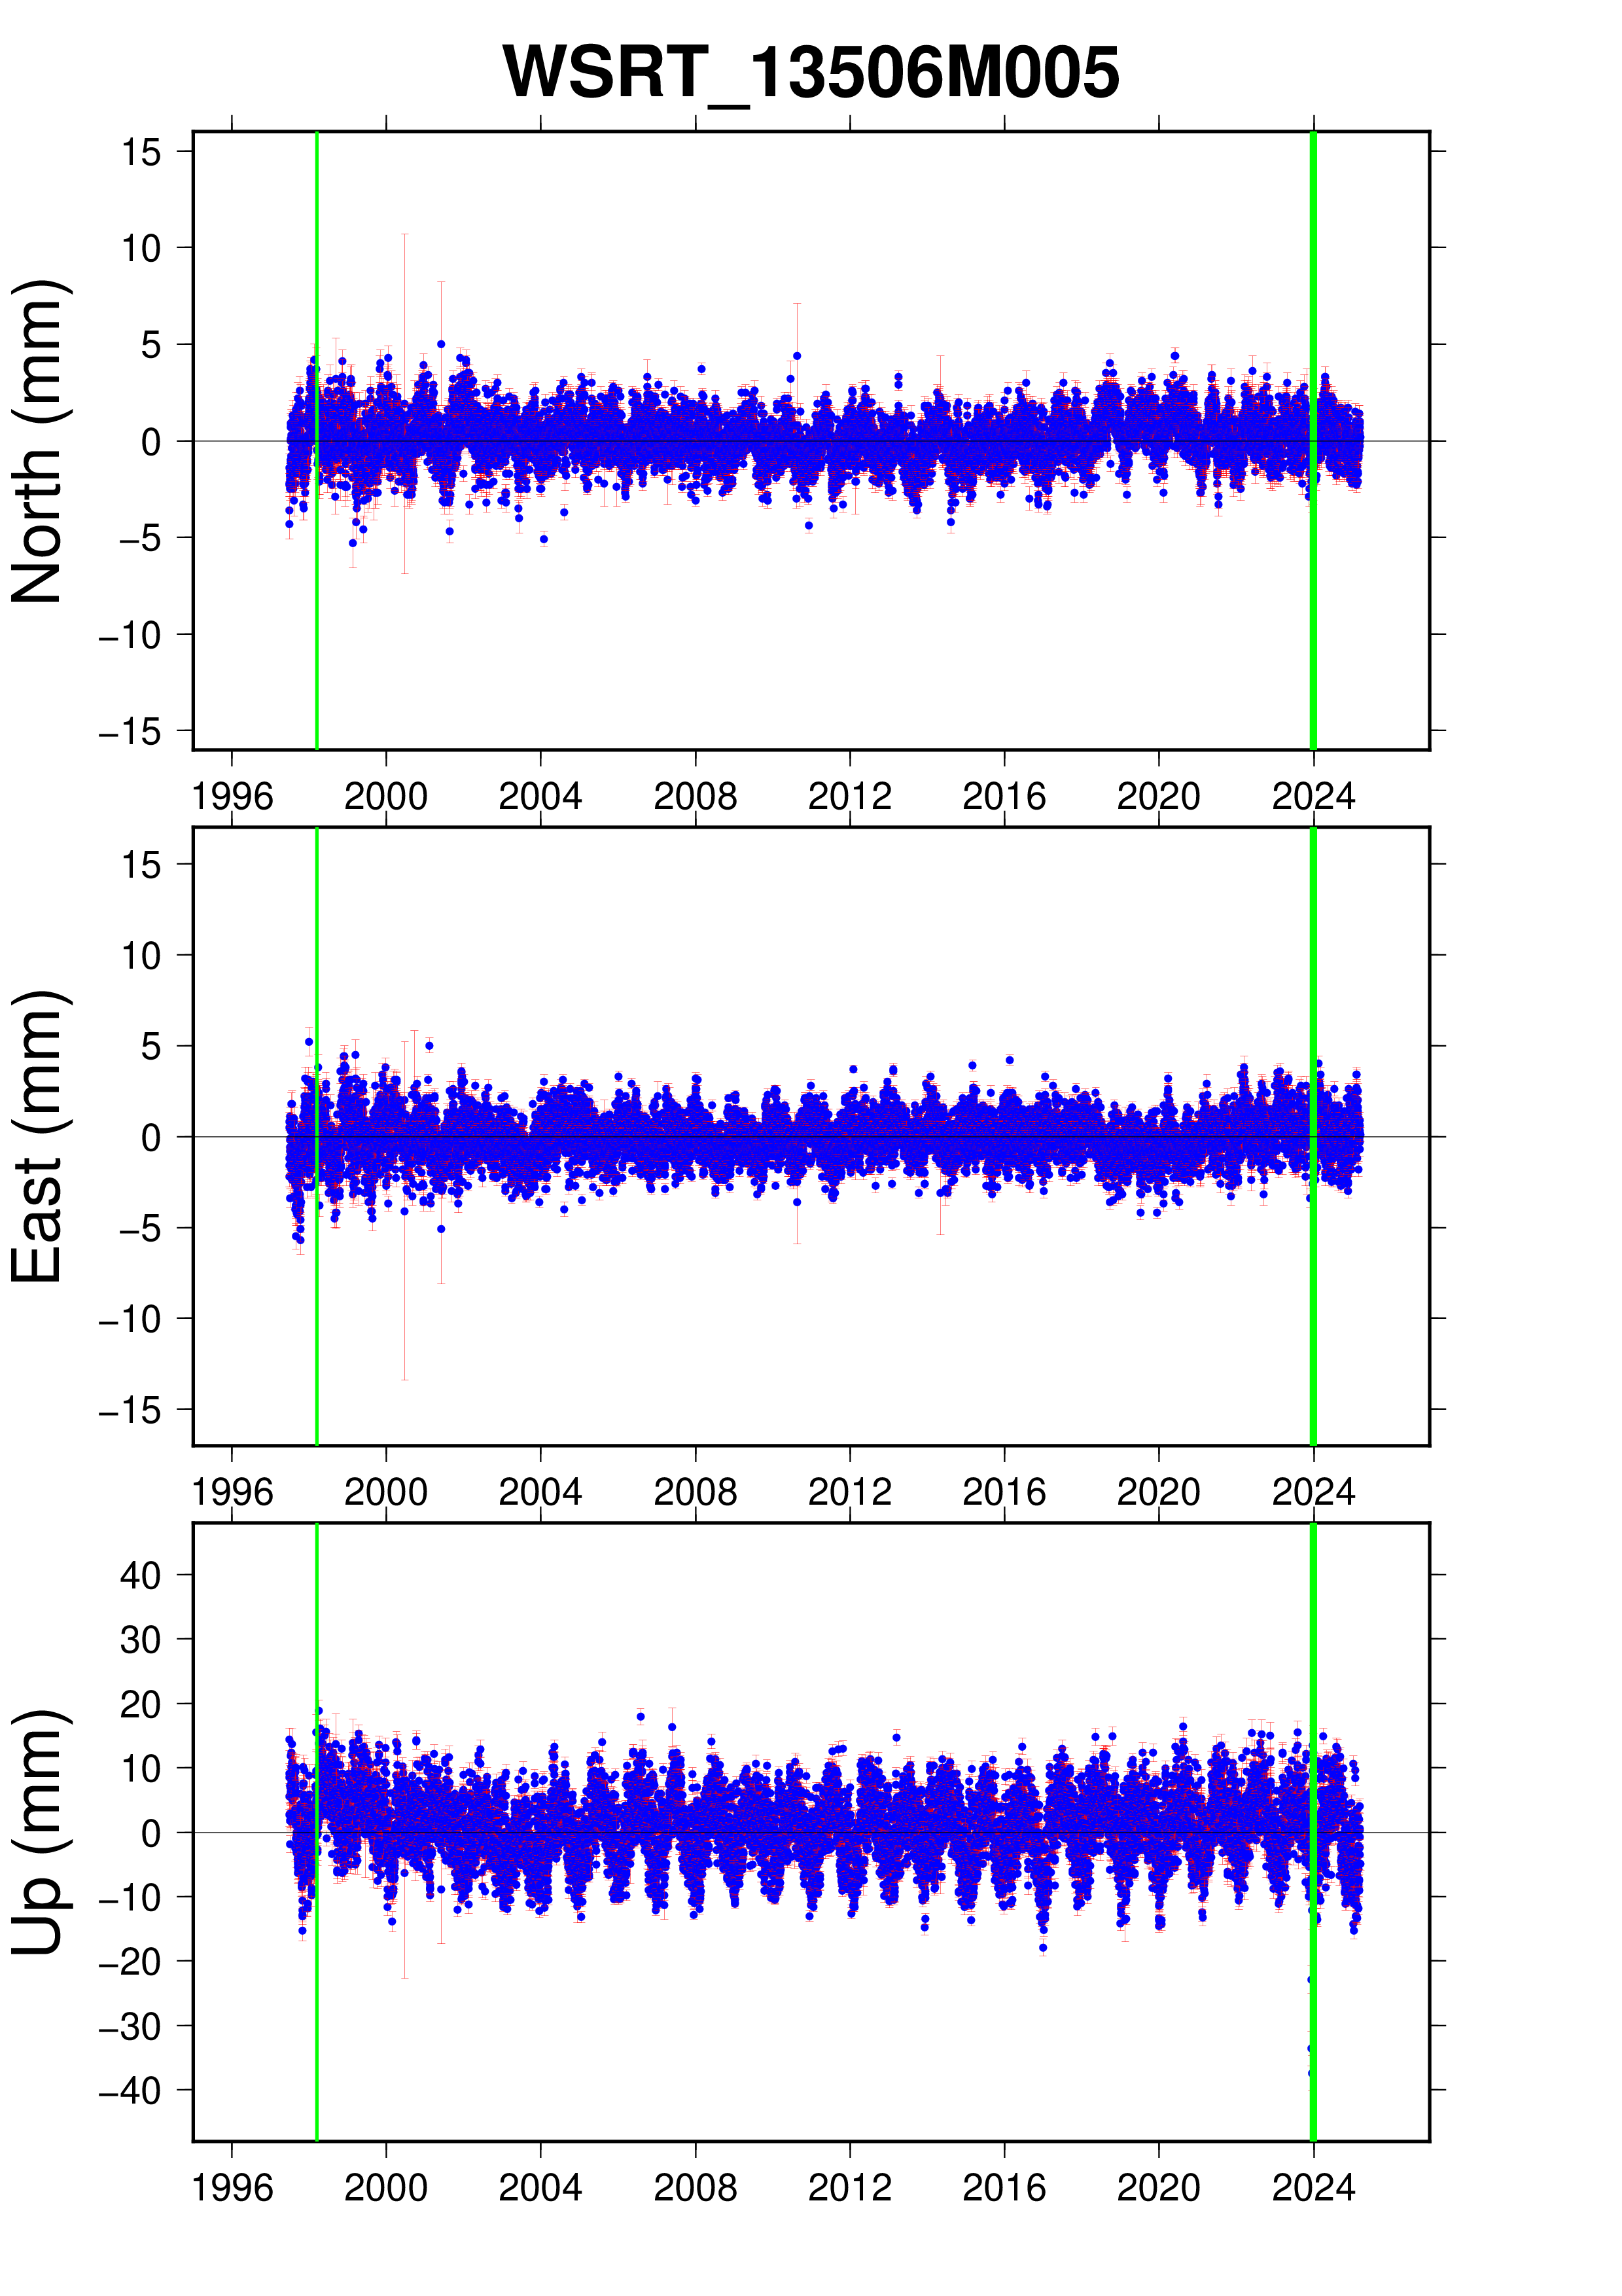Click the 2008 tick label under North plot
The image size is (1622, 2296).
click(x=695, y=797)
